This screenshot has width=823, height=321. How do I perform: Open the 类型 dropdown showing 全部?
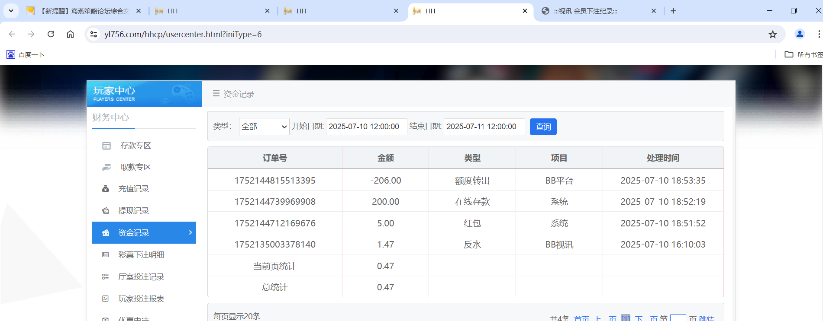point(264,127)
